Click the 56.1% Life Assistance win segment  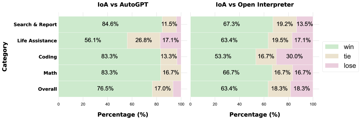[x=93, y=40]
